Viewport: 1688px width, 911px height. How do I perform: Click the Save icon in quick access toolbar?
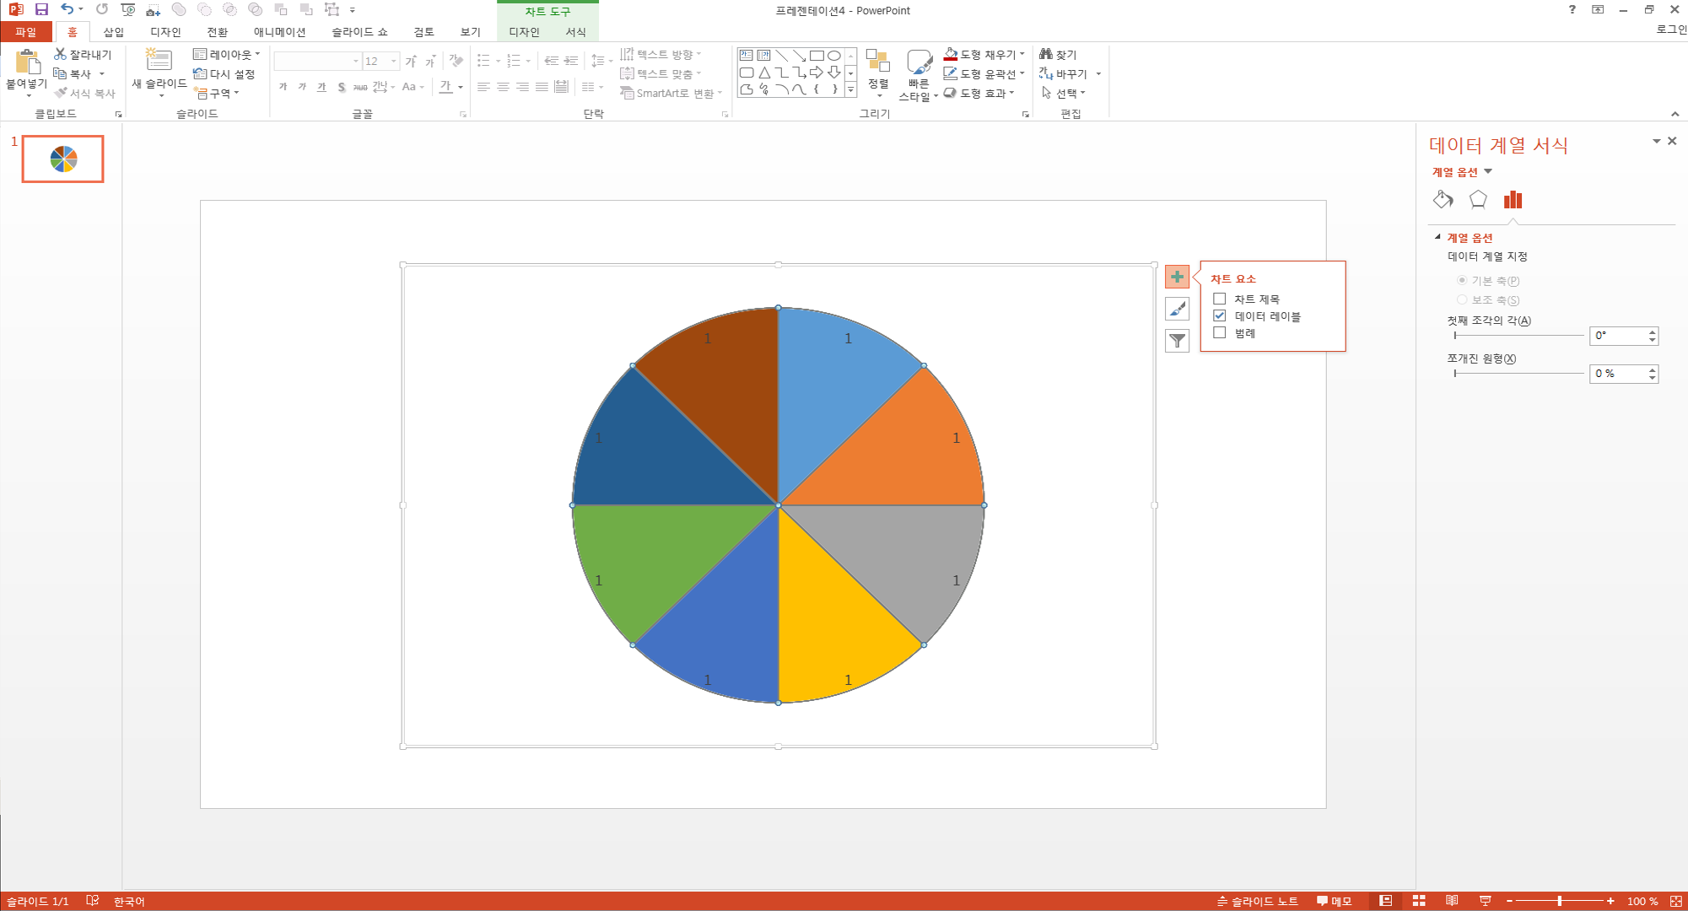[41, 9]
